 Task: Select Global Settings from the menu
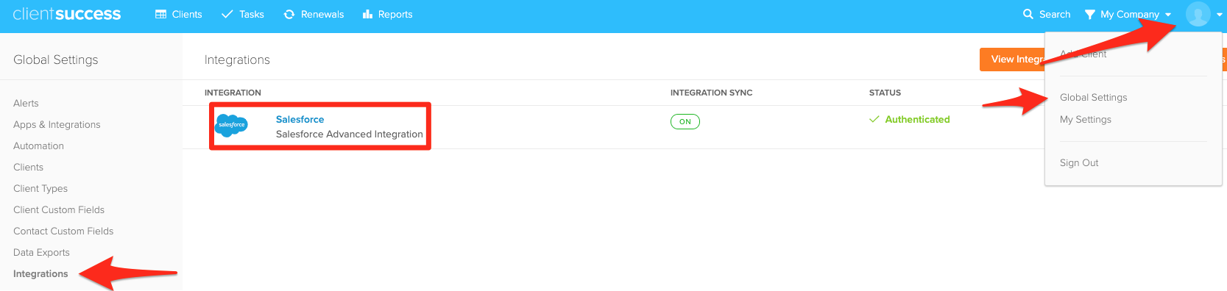pos(1093,97)
